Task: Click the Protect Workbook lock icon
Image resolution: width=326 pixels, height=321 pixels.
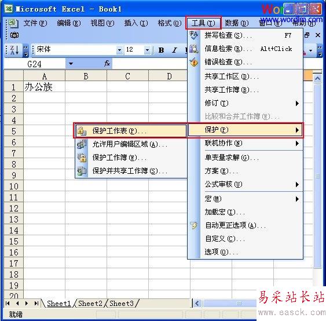Action: point(82,158)
